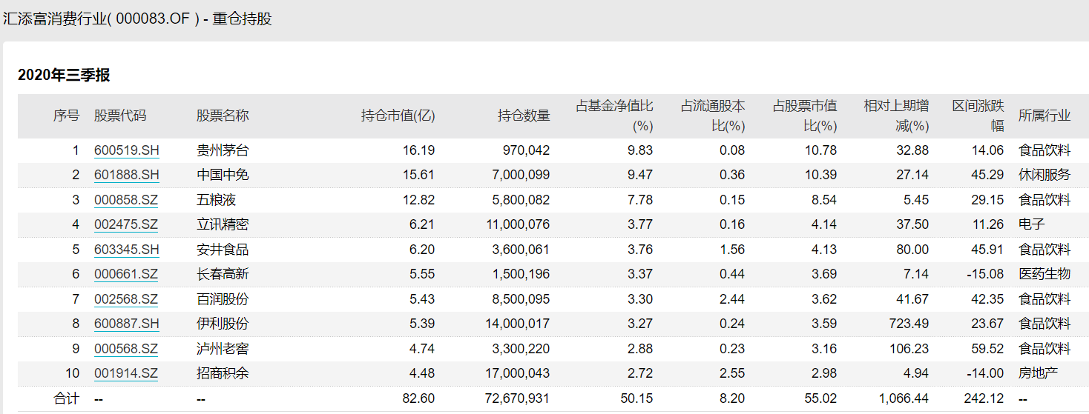Image resolution: width=1089 pixels, height=414 pixels.
Task: Click the 持仓市值(亿) column header
Action: point(398,116)
